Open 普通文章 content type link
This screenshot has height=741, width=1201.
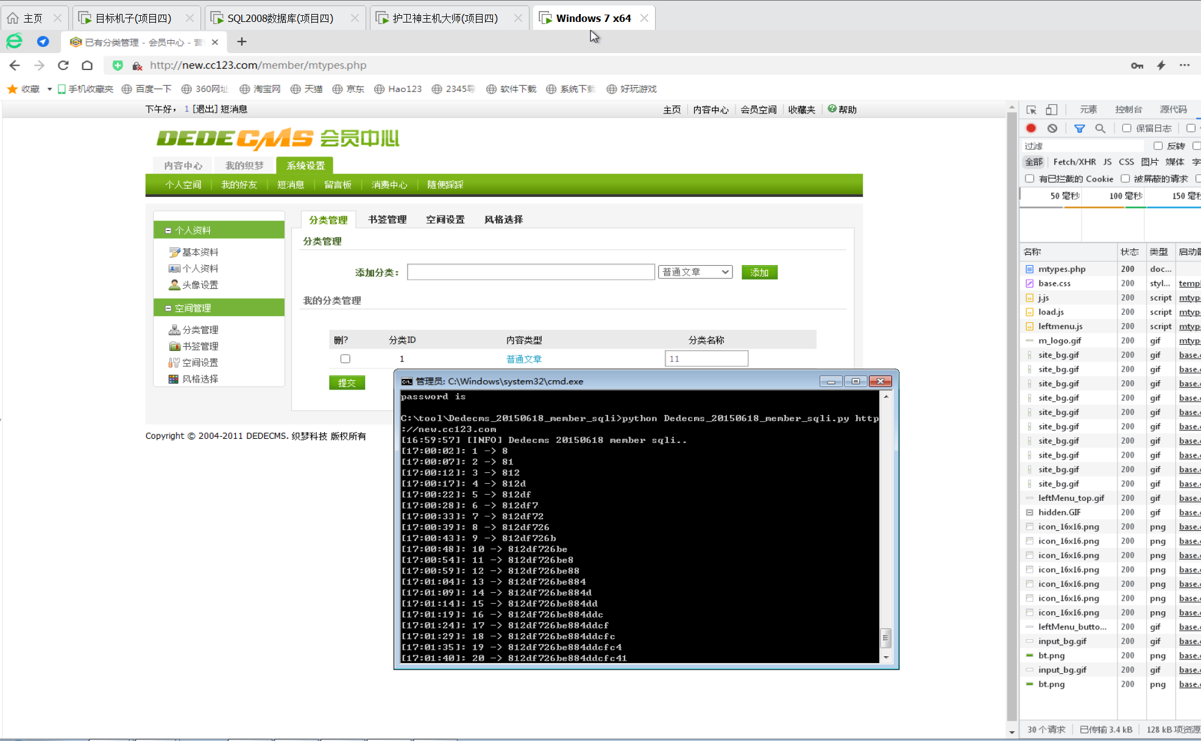524,359
